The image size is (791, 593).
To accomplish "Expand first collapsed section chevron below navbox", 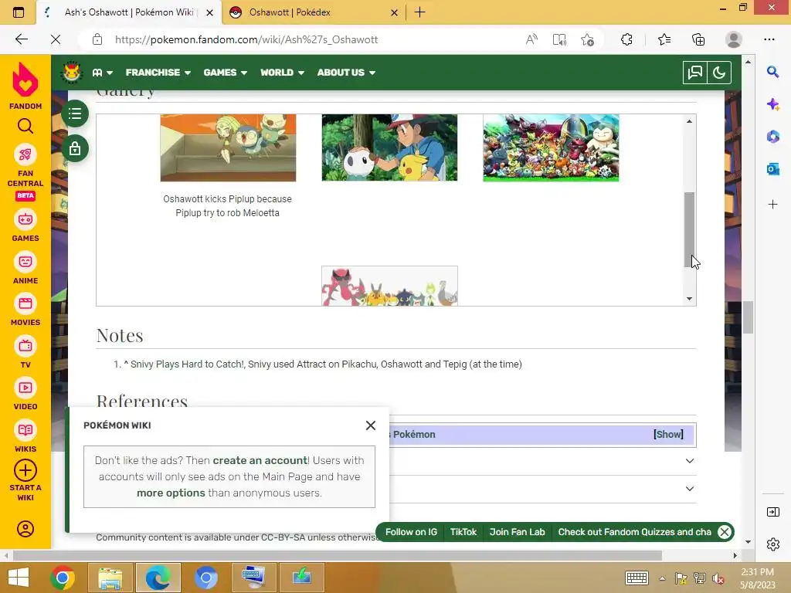I will coord(690,461).
